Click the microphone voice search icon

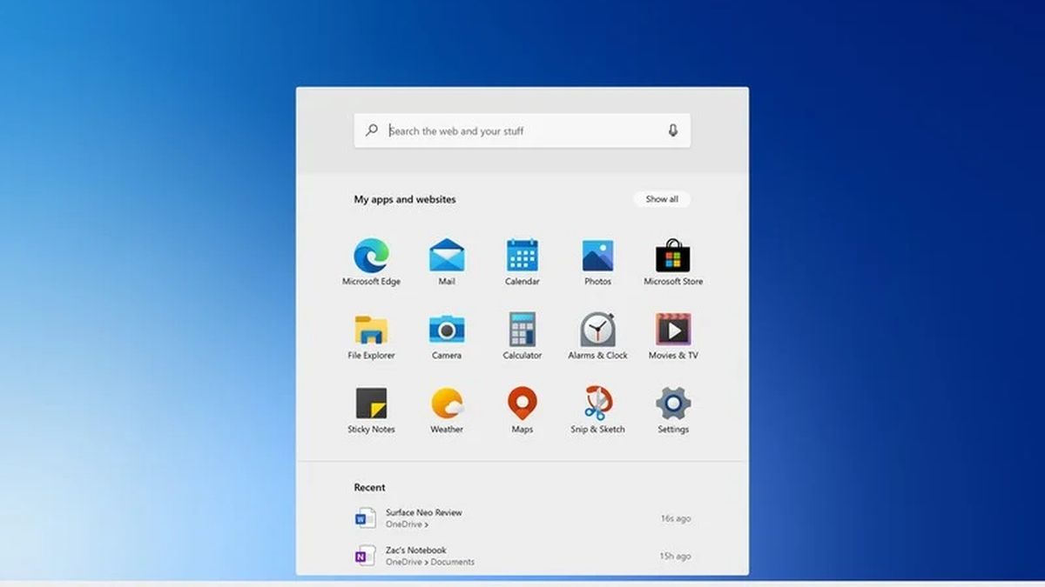point(673,130)
